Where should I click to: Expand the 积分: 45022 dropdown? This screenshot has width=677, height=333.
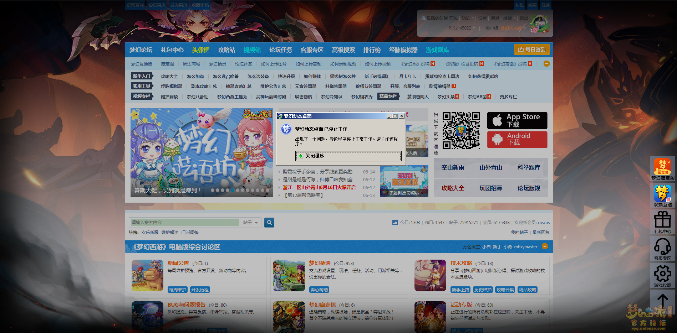click(x=462, y=28)
